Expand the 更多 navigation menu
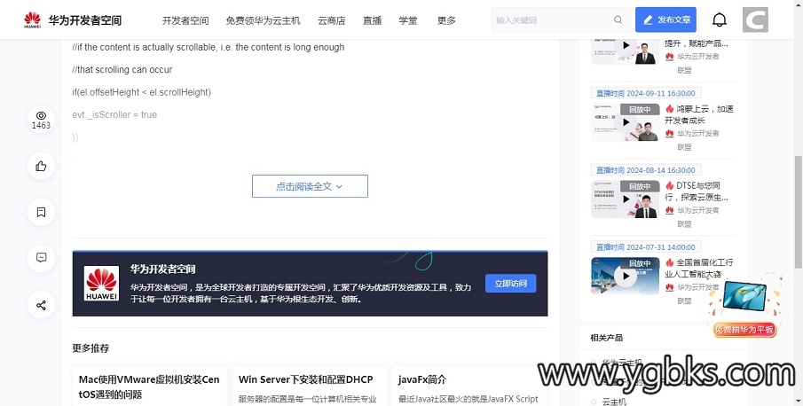Image resolution: width=803 pixels, height=406 pixels. coord(446,20)
